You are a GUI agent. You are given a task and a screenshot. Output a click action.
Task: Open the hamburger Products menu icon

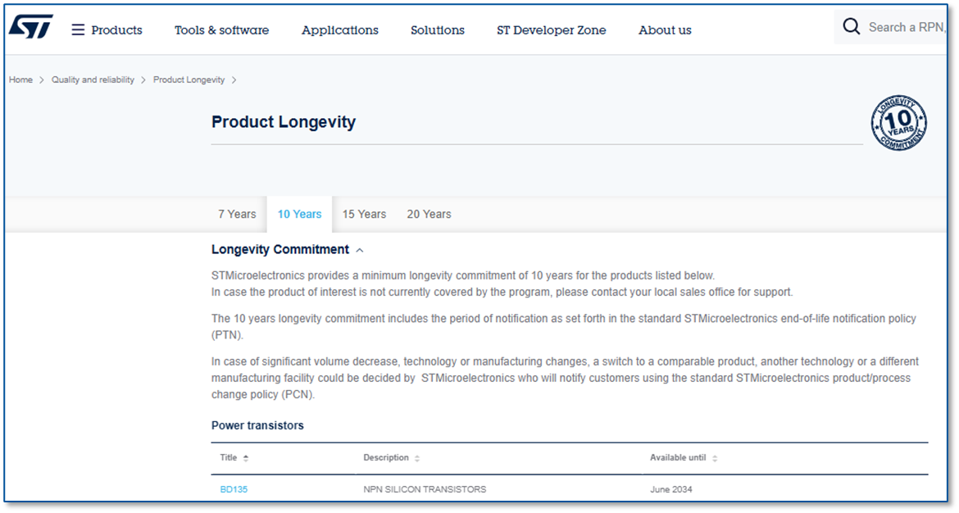point(78,30)
